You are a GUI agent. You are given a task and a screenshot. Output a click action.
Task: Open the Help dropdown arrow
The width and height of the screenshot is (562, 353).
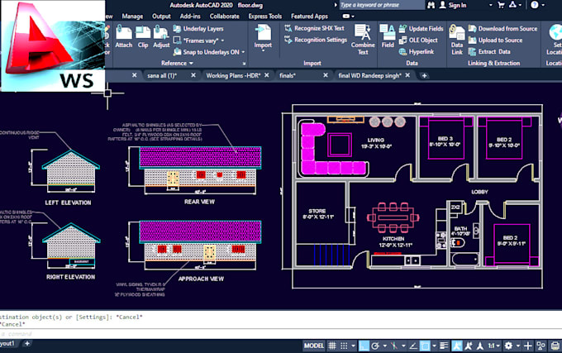pyautogui.click(x=543, y=5)
